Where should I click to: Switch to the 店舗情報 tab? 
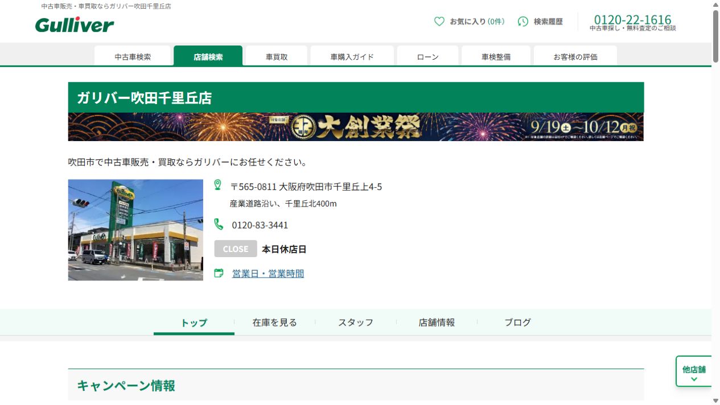tap(437, 323)
